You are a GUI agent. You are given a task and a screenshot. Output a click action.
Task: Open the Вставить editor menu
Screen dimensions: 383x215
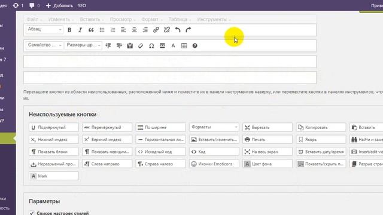(x=92, y=19)
